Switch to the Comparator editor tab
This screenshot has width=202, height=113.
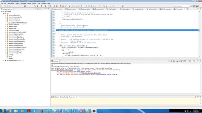coord(99,9)
